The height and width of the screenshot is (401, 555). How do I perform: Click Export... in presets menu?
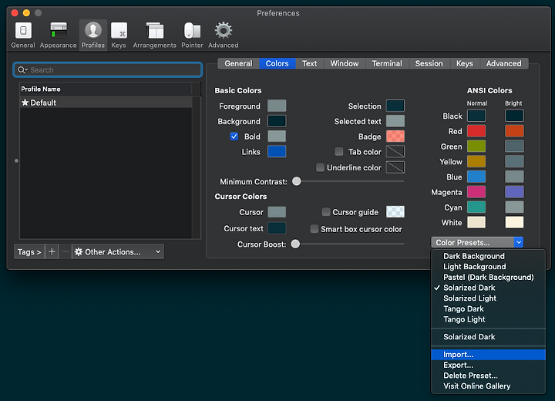click(x=488, y=366)
